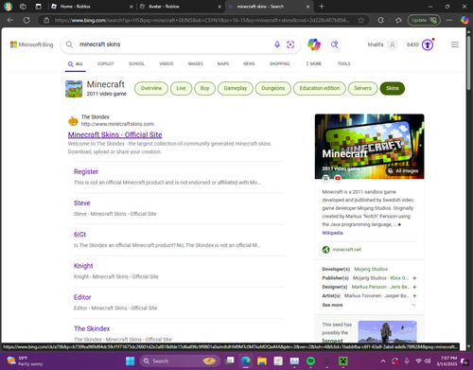Visit minecraft.net official link
The width and height of the screenshot is (473, 370).
pyautogui.click(x=346, y=250)
